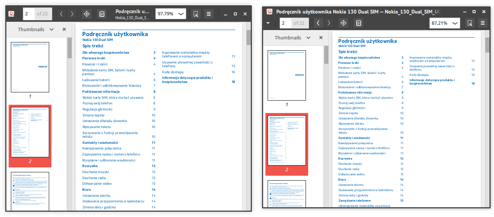Go to previous page in the 87.21% window

pyautogui.click(x=318, y=23)
